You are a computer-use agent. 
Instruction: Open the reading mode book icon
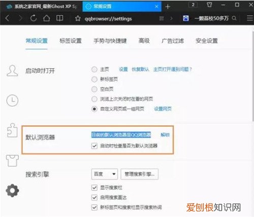click(x=59, y=18)
